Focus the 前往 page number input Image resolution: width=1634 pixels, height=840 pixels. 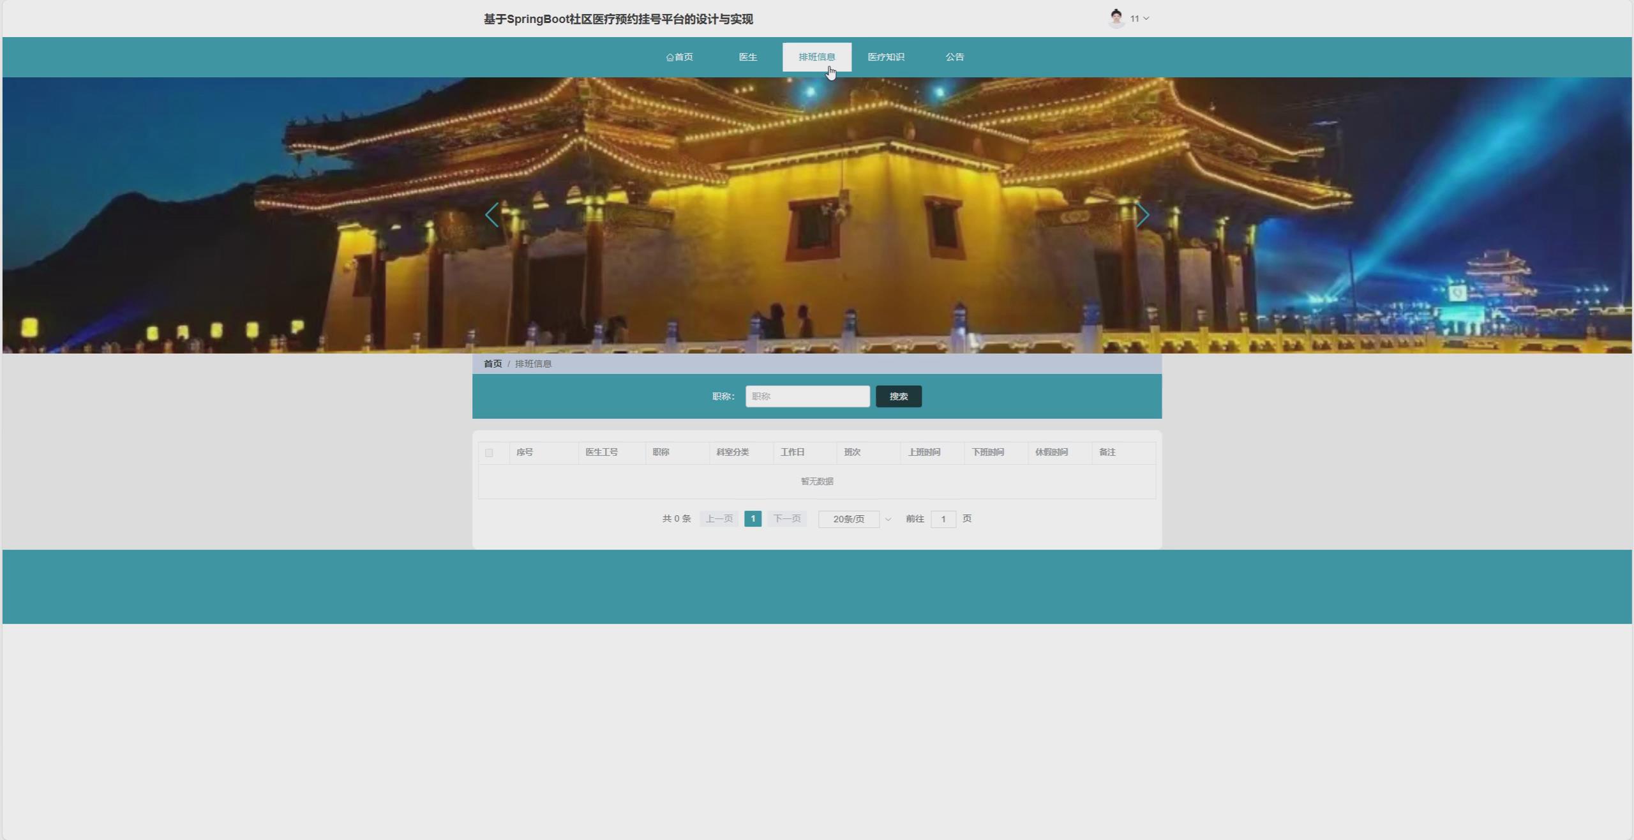tap(943, 520)
